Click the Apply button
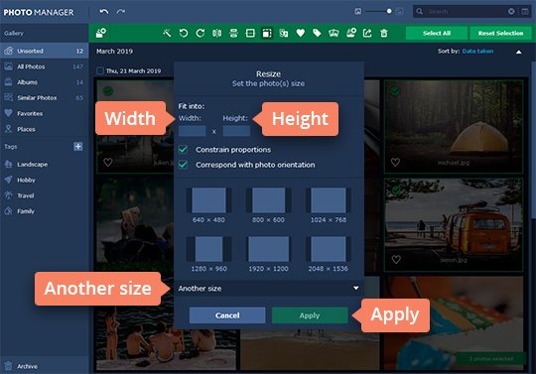This screenshot has height=374, width=536. point(310,315)
